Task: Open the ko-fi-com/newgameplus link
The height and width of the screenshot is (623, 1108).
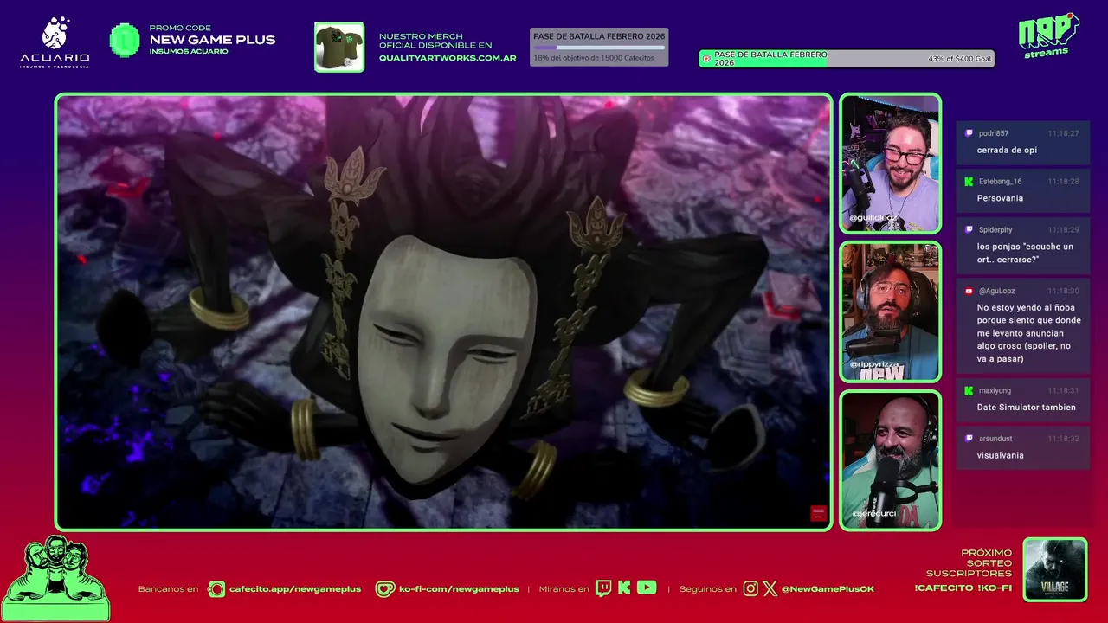Action: tap(459, 589)
